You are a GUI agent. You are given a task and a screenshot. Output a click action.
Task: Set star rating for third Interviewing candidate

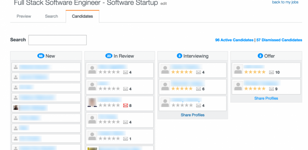coord(182,105)
